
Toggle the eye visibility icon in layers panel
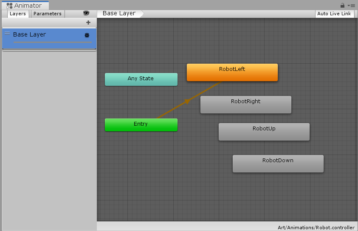tap(86, 13)
